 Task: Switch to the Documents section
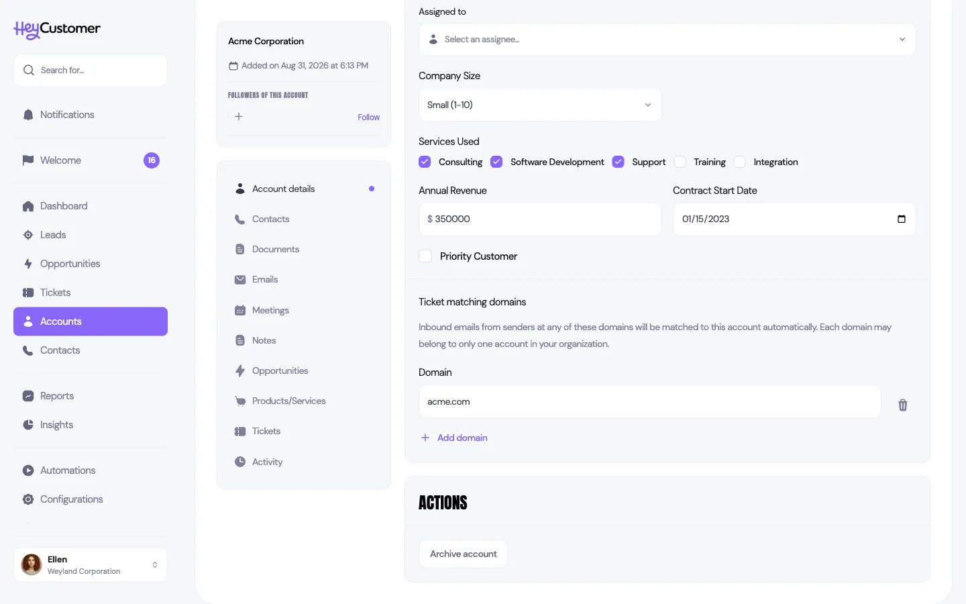(304, 250)
